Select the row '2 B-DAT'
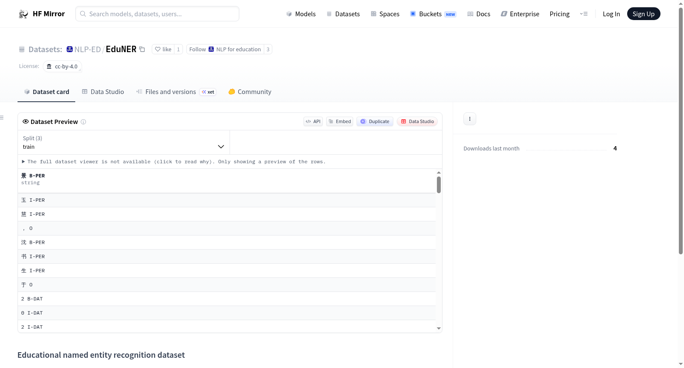 click(227, 299)
